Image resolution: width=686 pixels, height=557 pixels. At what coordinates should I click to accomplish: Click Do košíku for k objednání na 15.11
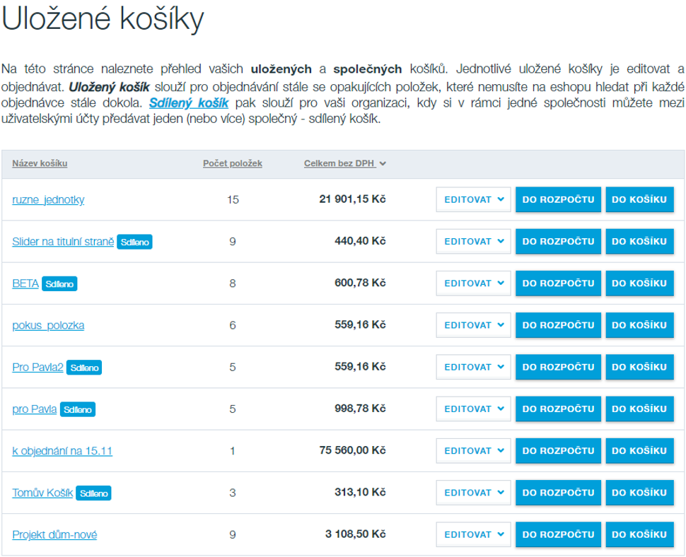(639, 451)
